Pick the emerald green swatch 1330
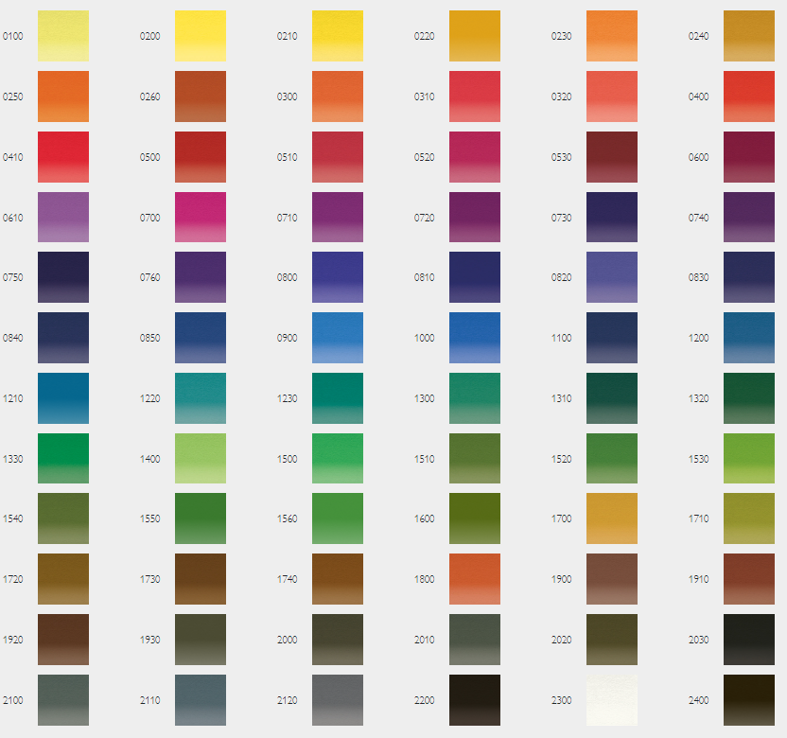Image resolution: width=787 pixels, height=738 pixels. pos(63,458)
